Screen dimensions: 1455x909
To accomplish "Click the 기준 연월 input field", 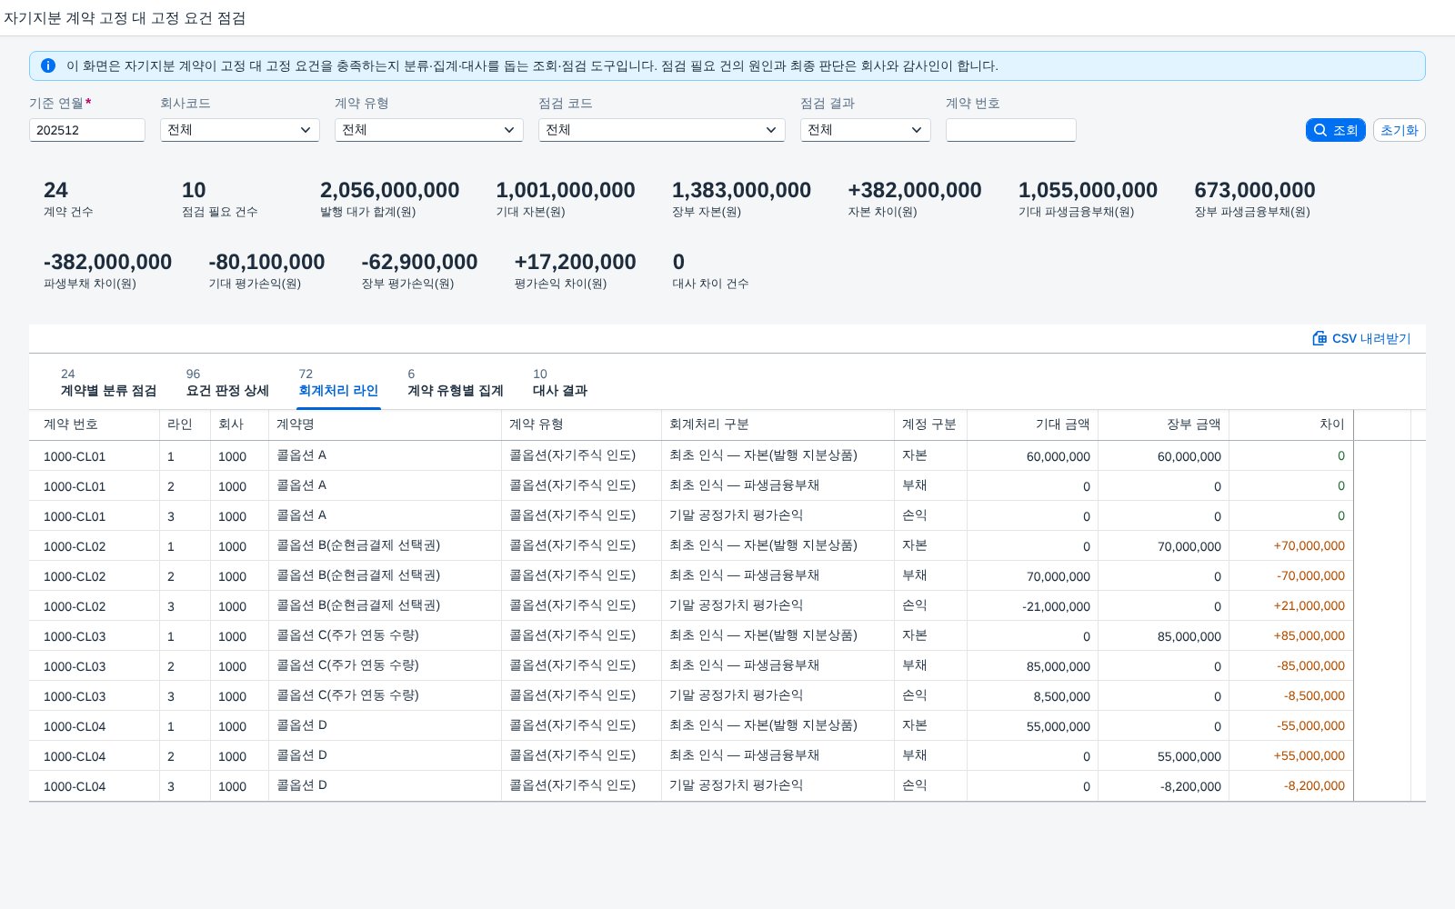I will click(87, 130).
